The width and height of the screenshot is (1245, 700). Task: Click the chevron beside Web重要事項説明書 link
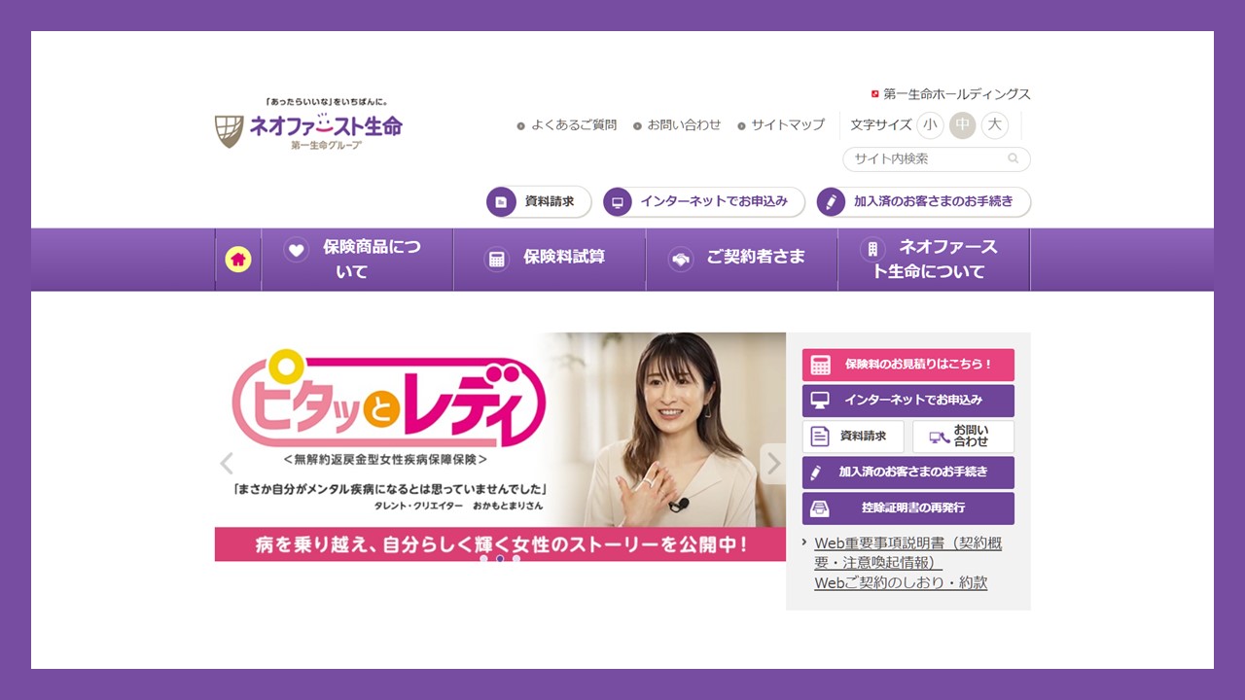(x=803, y=542)
